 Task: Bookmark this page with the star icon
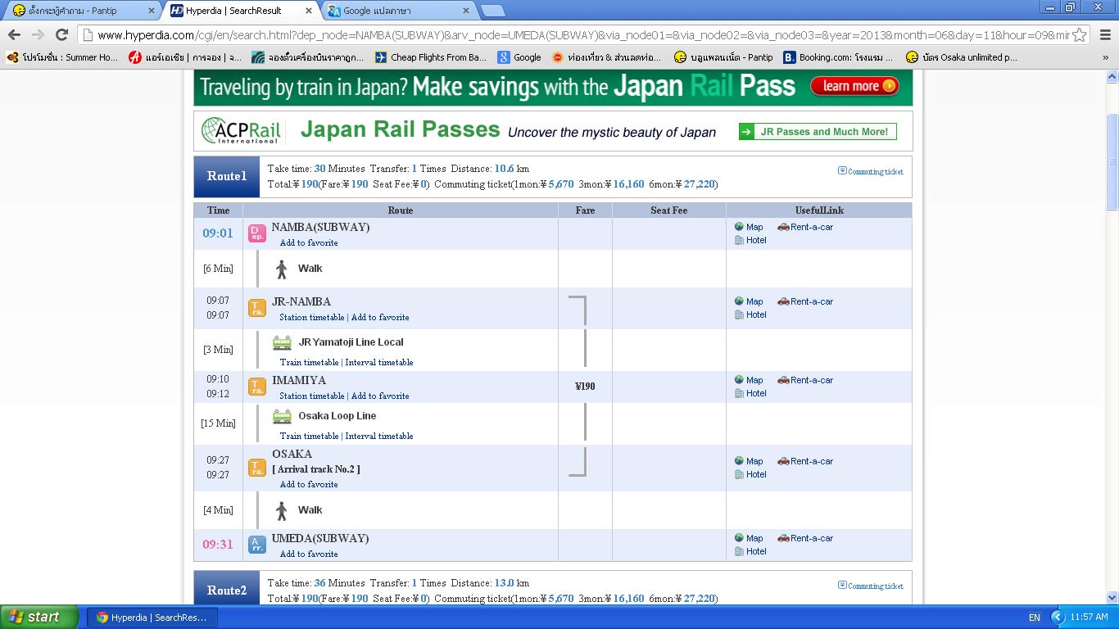1080,35
